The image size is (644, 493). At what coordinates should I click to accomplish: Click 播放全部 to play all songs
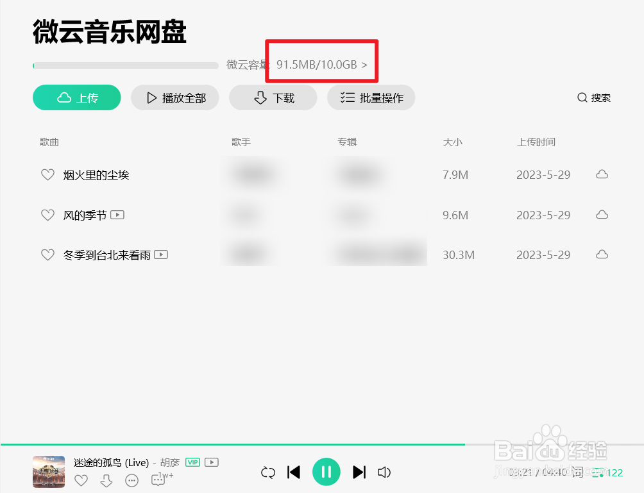pyautogui.click(x=175, y=97)
